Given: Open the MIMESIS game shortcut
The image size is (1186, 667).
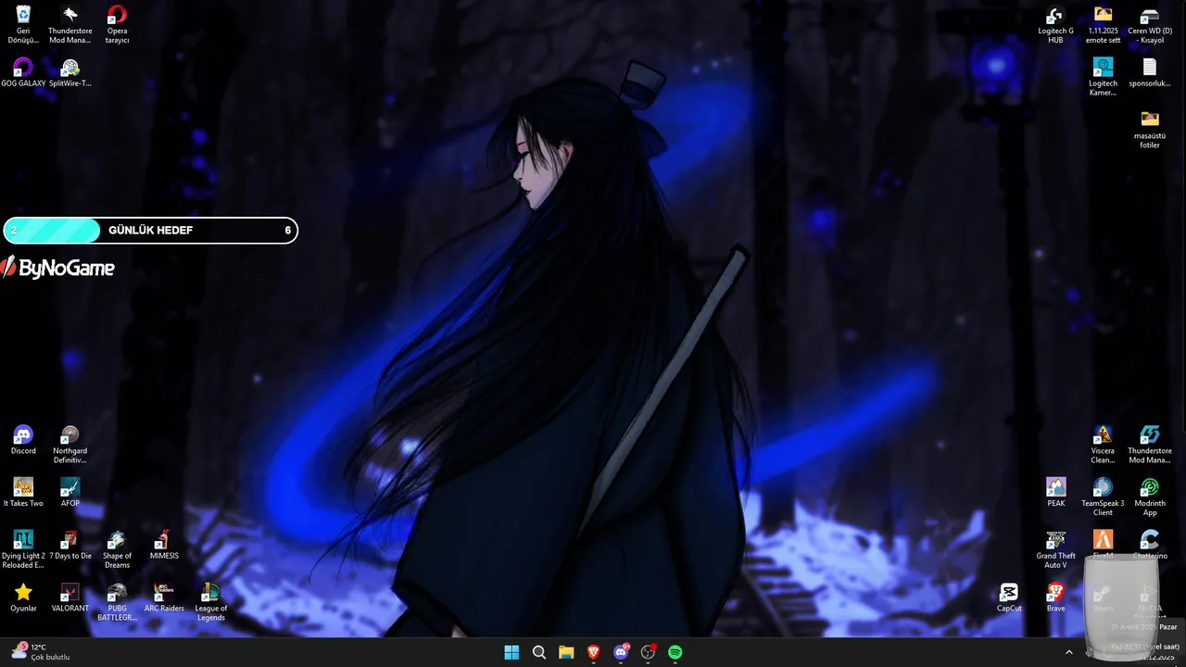Looking at the screenshot, I should [164, 545].
